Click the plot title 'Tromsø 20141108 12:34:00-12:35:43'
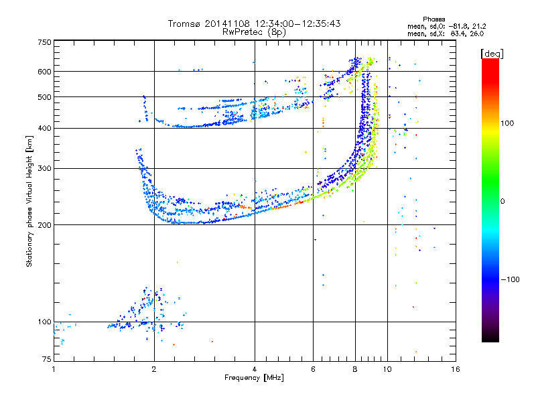The image size is (536, 402). [x=254, y=23]
